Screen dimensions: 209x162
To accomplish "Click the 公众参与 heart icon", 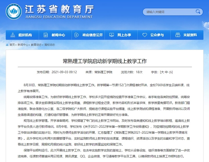I will 145,35.
